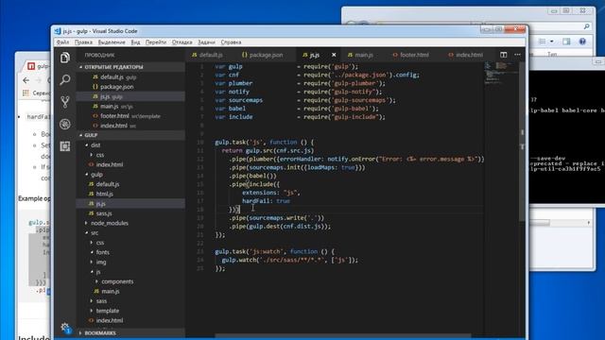This screenshot has height=340, width=605.
Task: Open view options icon in Explorer window
Action: click(542, 42)
